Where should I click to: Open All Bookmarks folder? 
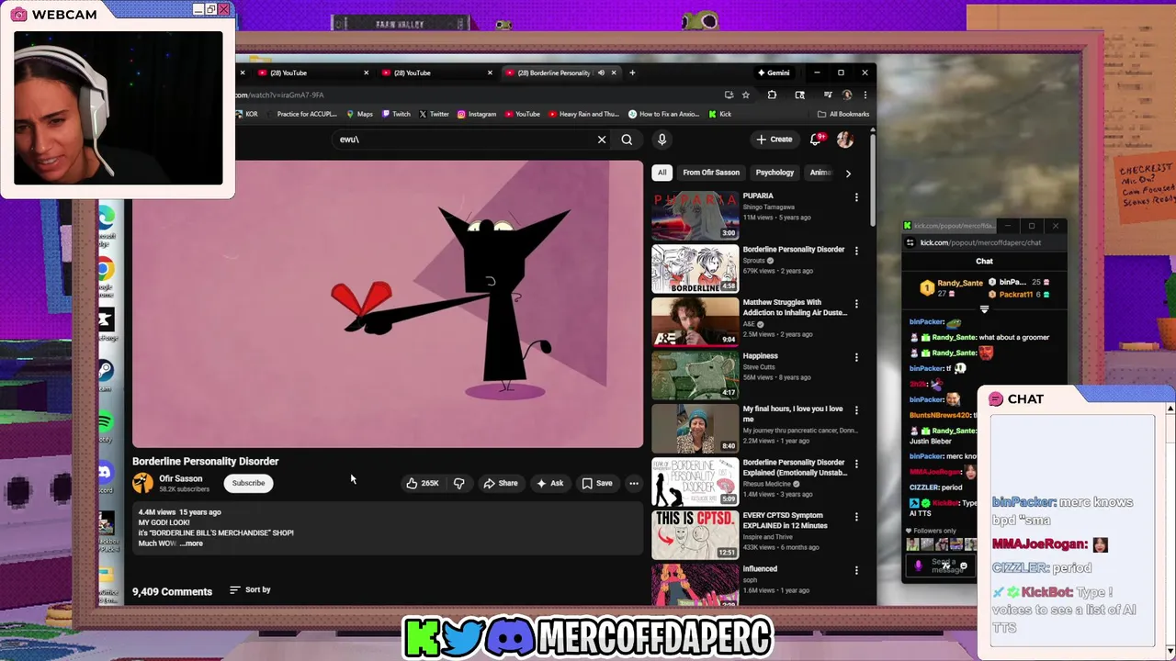tap(843, 114)
